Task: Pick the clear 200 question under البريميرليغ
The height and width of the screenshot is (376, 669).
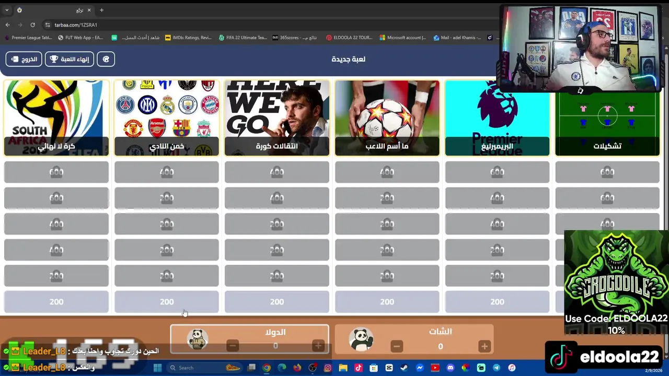Action: [498, 302]
